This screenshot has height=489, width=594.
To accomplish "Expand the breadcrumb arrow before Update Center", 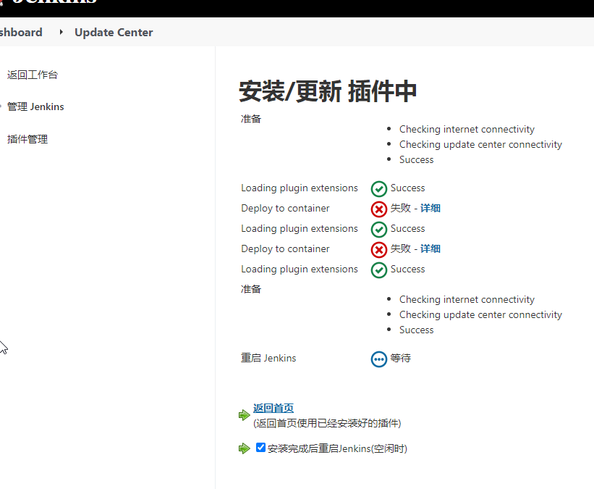I will point(61,32).
